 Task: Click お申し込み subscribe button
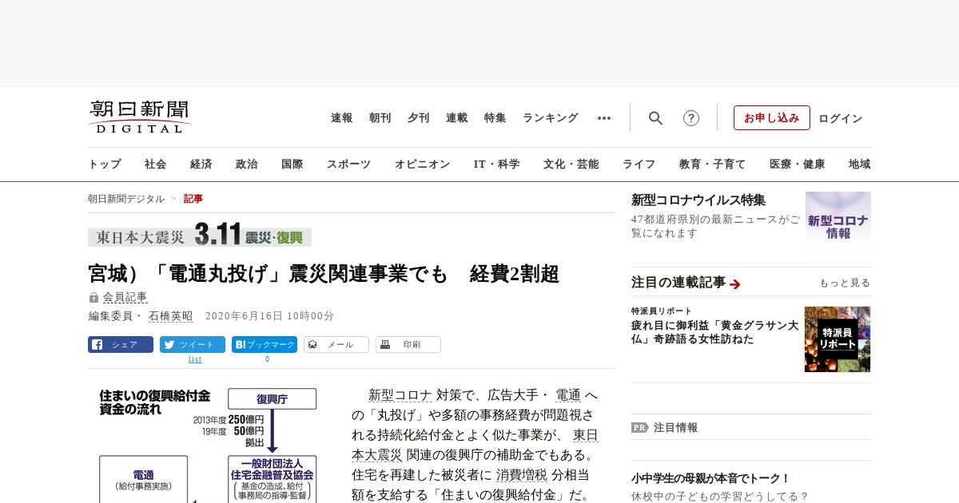tap(772, 118)
